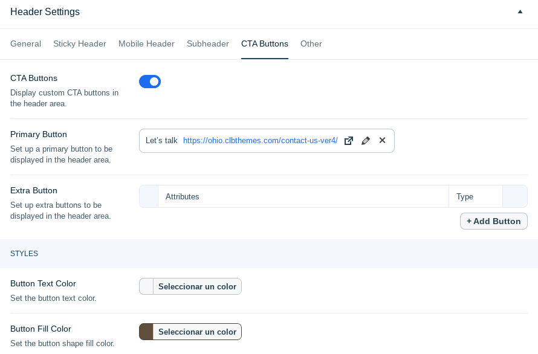The width and height of the screenshot is (538, 354).
Task: Go to the Mobile Header tab
Action: click(146, 44)
